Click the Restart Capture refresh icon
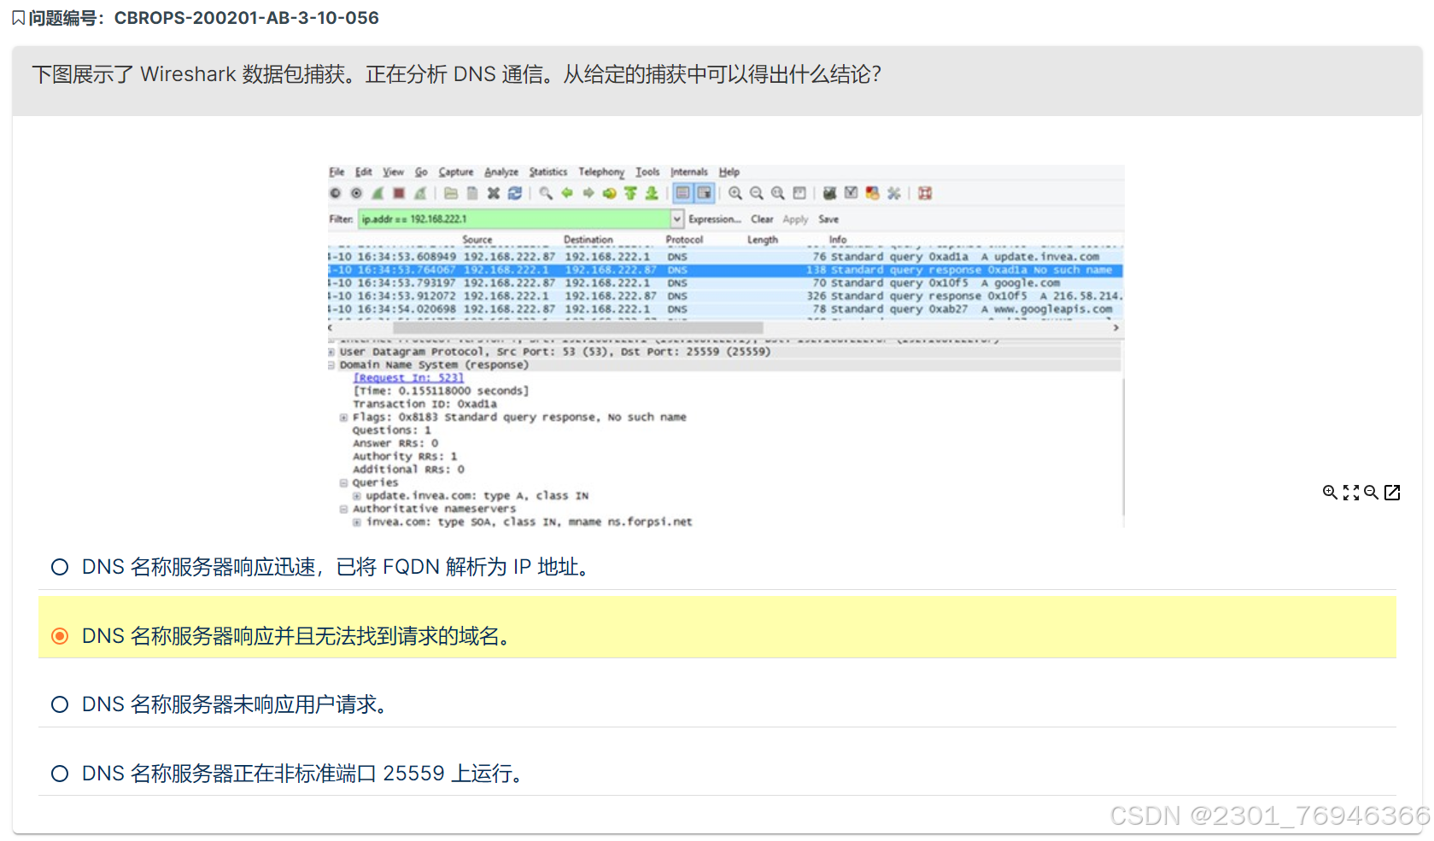Viewport: 1434px width, 841px height. click(515, 193)
